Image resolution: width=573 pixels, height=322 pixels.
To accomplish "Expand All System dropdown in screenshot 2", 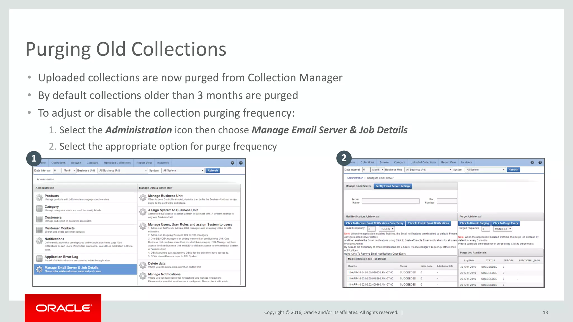I will coord(485,170).
